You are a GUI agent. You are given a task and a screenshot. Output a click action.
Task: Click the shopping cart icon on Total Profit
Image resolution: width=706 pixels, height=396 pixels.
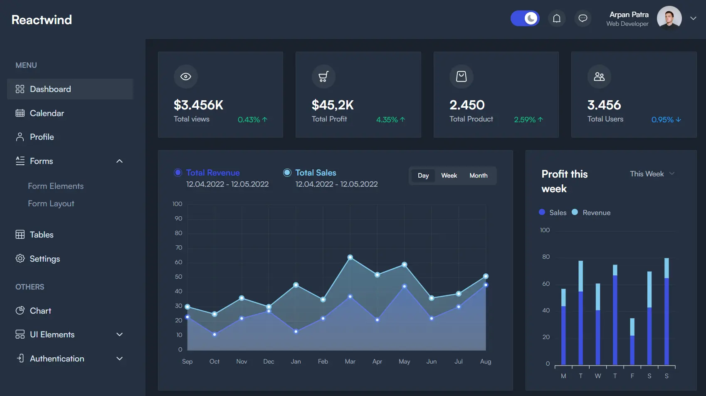coord(323,77)
